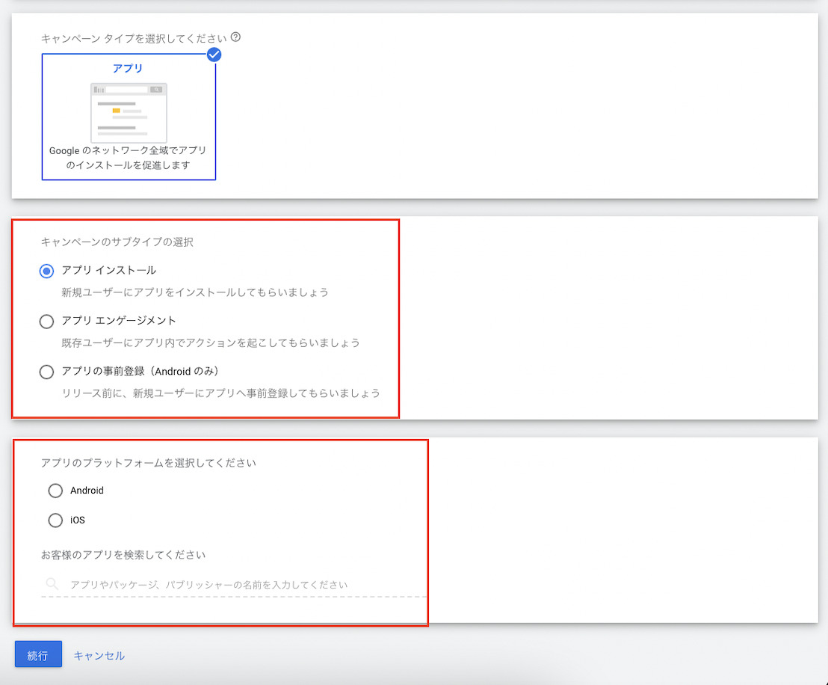
Task: Click the アプリ card illustration image
Action: coord(129,112)
